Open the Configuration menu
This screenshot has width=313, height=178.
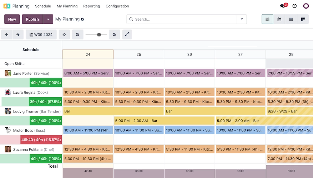tap(117, 6)
